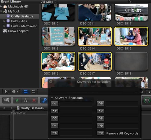151x140 pixels.
Task: Click the camera Import Media button
Action: click(7, 100)
